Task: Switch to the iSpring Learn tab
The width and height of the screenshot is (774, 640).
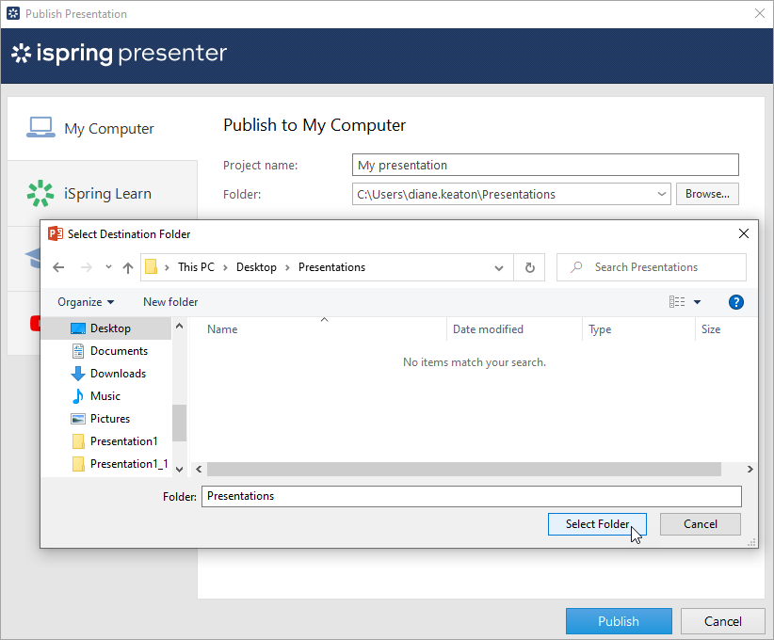Action: [x=106, y=194]
